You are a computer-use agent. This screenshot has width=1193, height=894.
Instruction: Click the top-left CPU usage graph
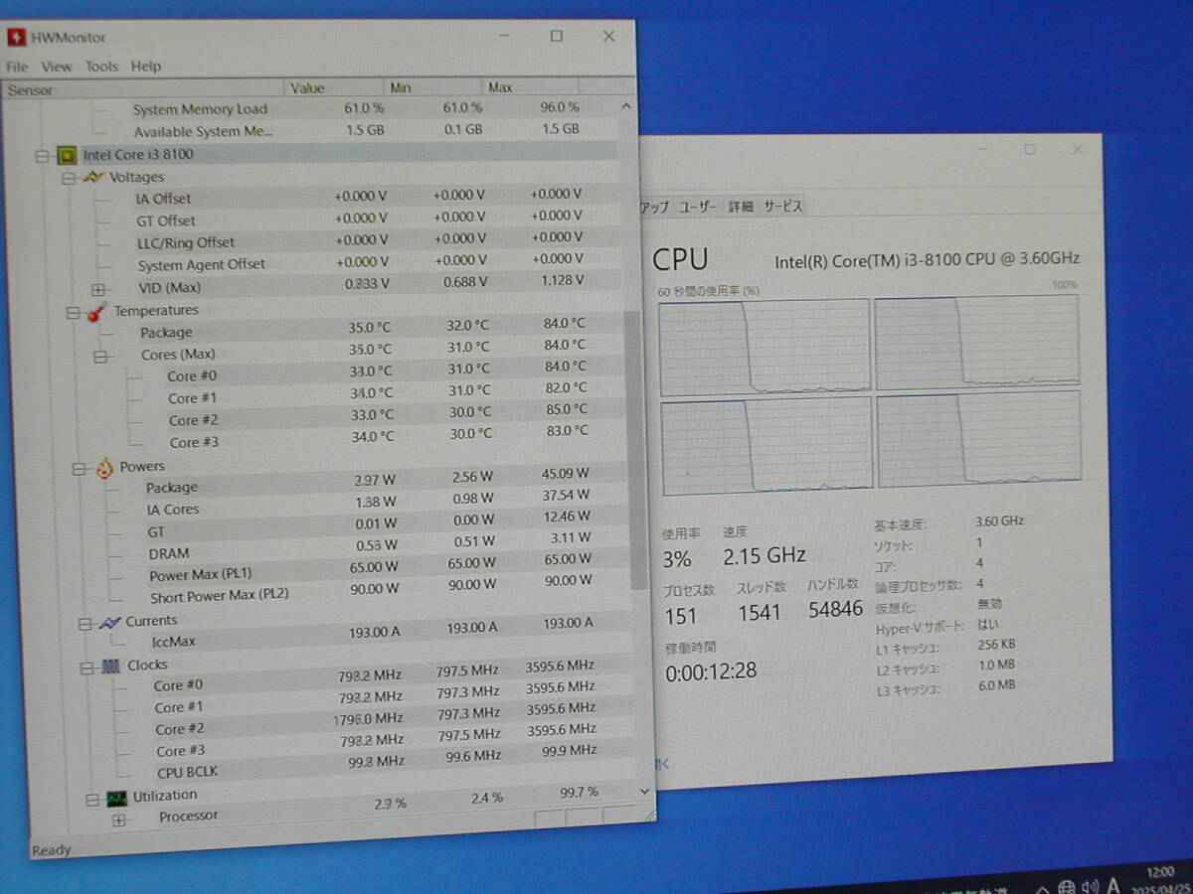(764, 347)
